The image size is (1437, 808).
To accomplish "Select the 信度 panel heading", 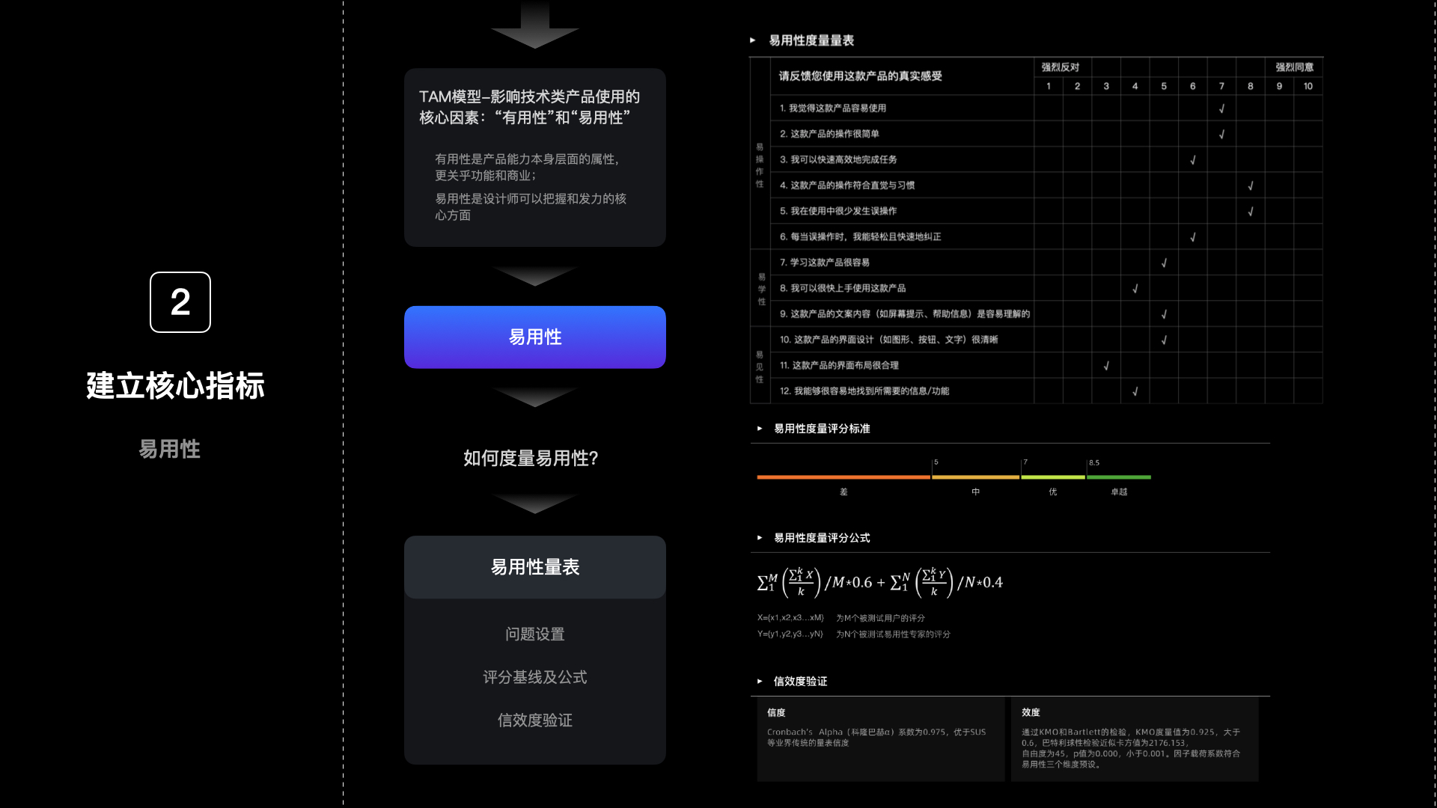I will [x=776, y=713].
